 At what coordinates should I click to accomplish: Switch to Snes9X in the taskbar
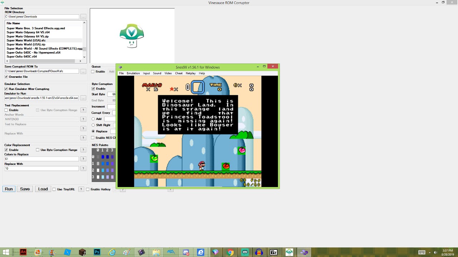click(304, 252)
